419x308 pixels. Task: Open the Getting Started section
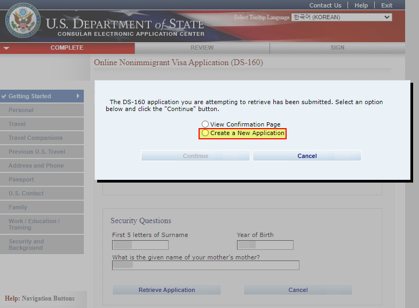[42, 96]
